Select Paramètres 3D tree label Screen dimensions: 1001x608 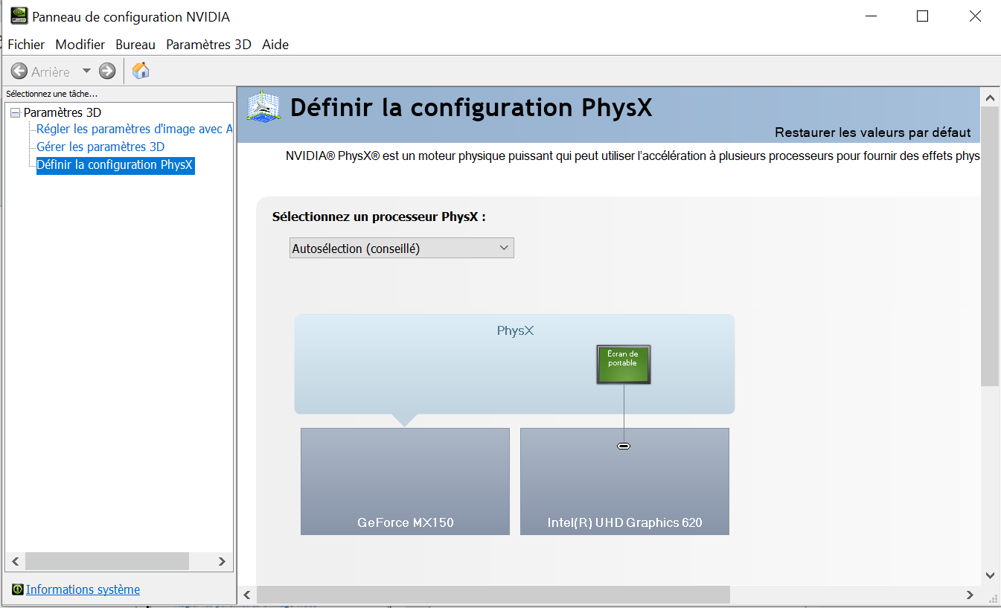tap(63, 112)
